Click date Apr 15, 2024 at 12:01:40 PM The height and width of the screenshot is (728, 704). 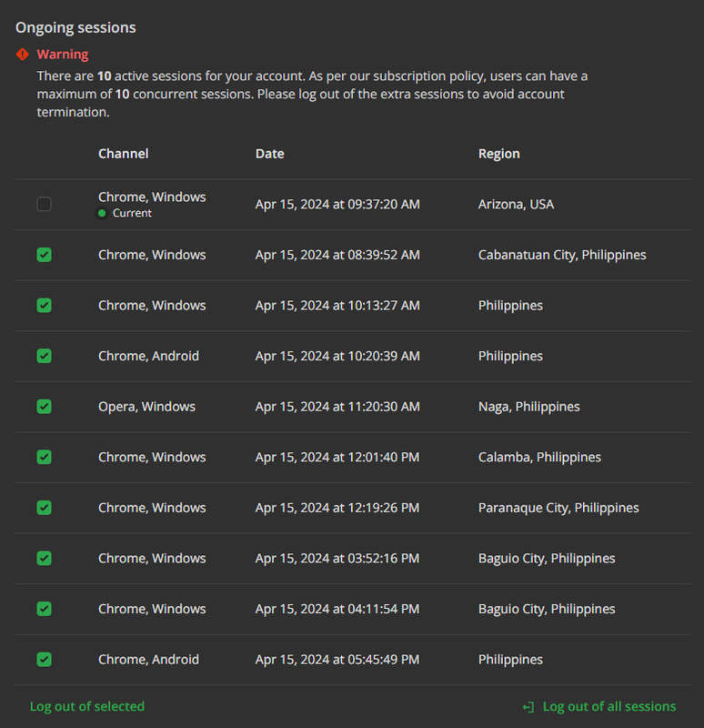click(x=337, y=457)
